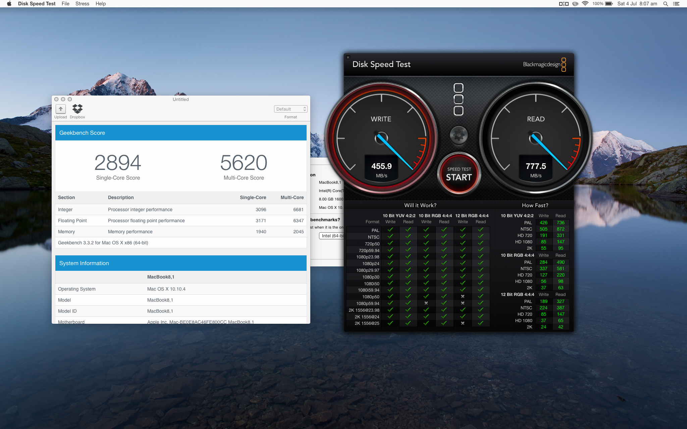Click the read speed 777.5 readout
The height and width of the screenshot is (429, 687).
tap(536, 166)
